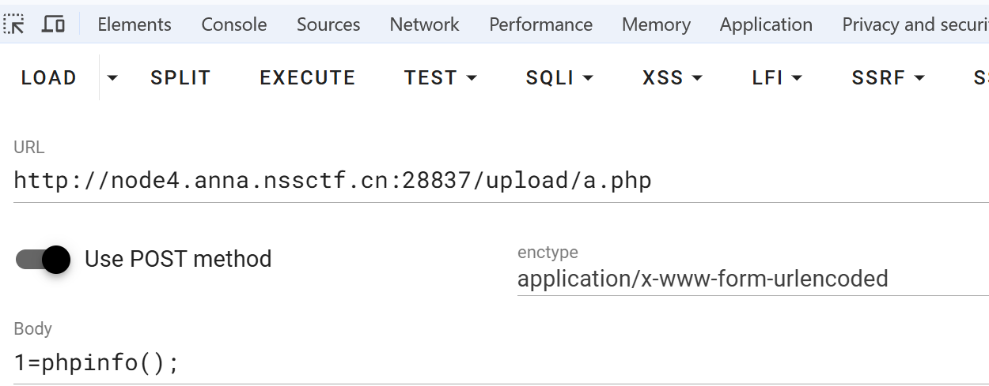Switch to the Performance tab
The height and width of the screenshot is (386, 989).
point(540,24)
